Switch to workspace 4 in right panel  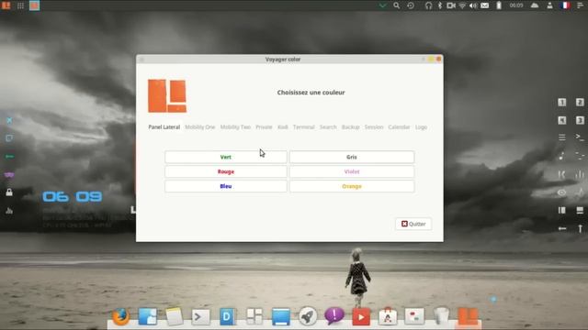[x=561, y=120]
